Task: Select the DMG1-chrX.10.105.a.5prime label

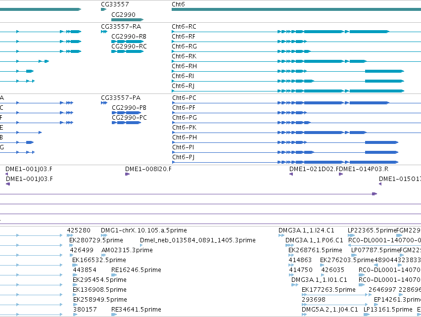Action: (x=144, y=230)
